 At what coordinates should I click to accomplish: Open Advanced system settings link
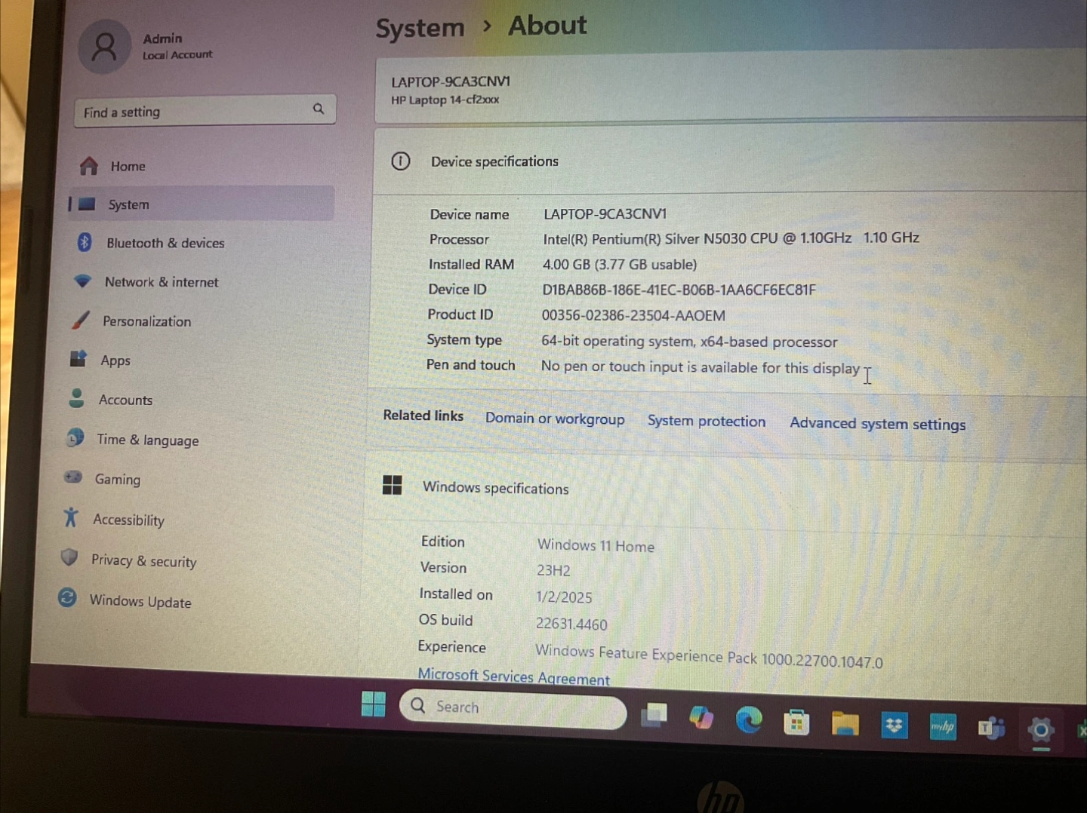[878, 424]
